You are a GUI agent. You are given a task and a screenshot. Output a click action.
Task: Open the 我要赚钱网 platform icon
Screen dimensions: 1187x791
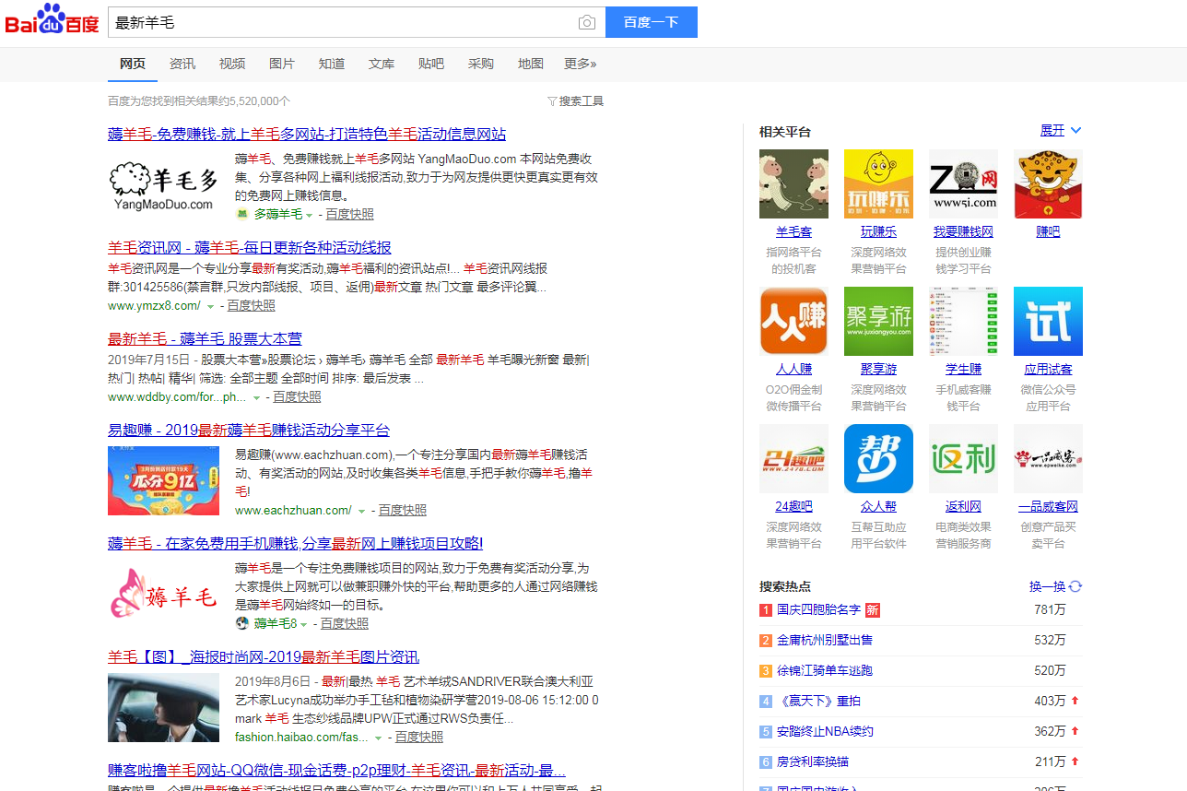click(x=963, y=183)
